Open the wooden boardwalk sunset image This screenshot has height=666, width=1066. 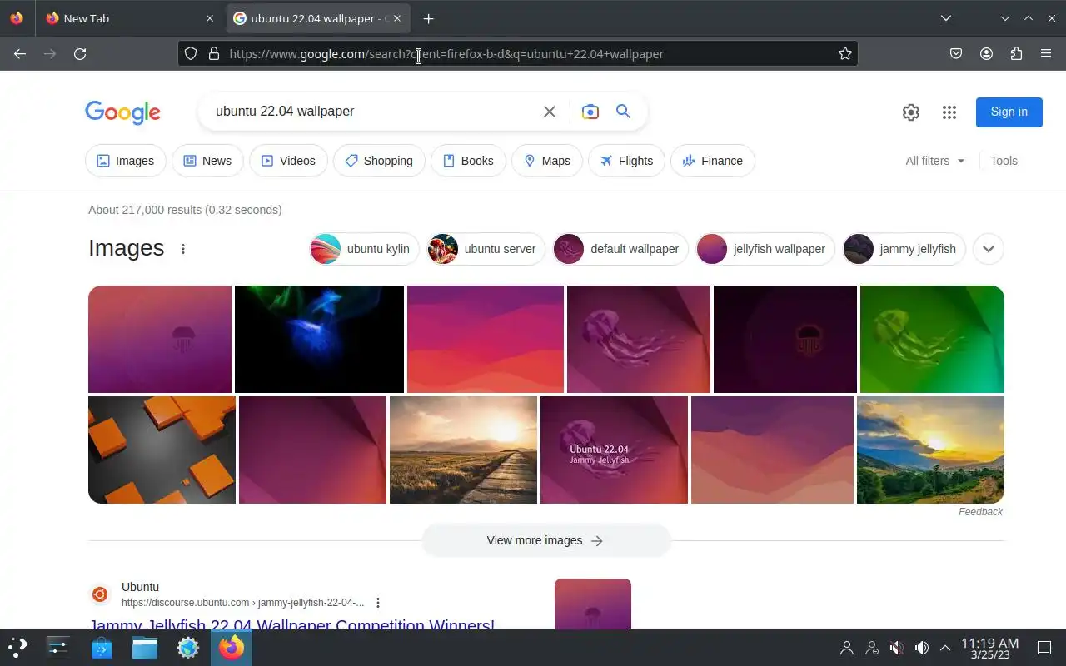pos(463,450)
